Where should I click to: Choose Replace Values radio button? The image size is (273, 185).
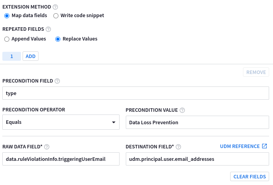point(58,39)
